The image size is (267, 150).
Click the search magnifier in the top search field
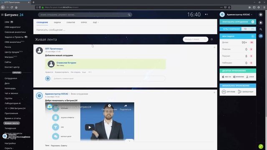click(129, 15)
